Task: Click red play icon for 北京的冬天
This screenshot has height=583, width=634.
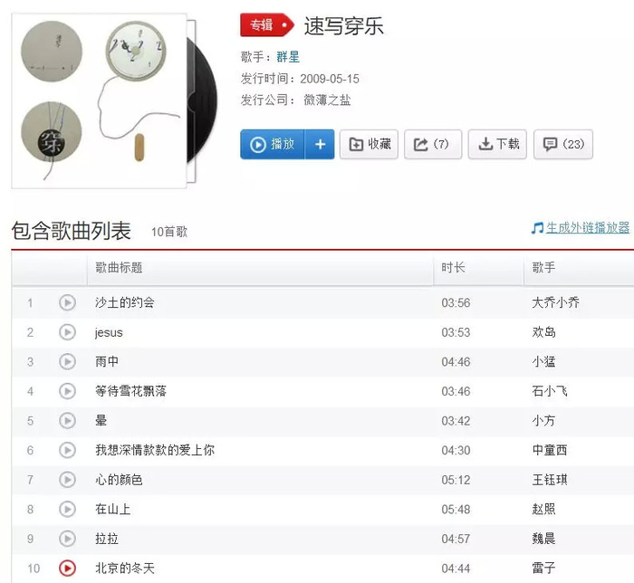Action: (x=67, y=568)
